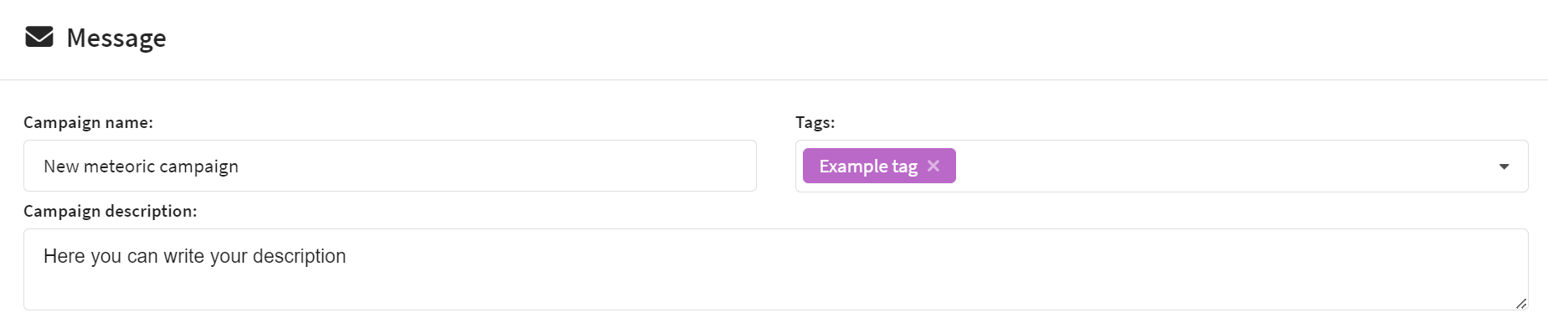Focus the Campaign name input field
This screenshot has height=323, width=1548.
click(390, 166)
